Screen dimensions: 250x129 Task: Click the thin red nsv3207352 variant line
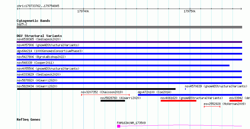[105, 95]
